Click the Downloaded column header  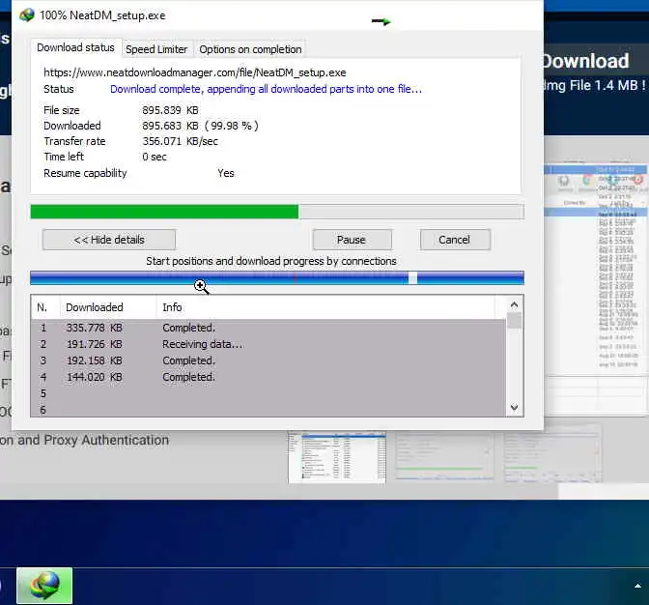click(x=108, y=307)
